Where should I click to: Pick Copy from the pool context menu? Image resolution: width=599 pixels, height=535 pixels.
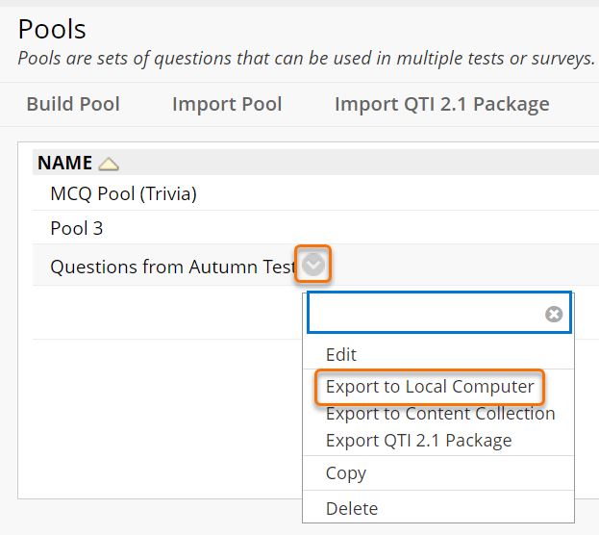346,473
